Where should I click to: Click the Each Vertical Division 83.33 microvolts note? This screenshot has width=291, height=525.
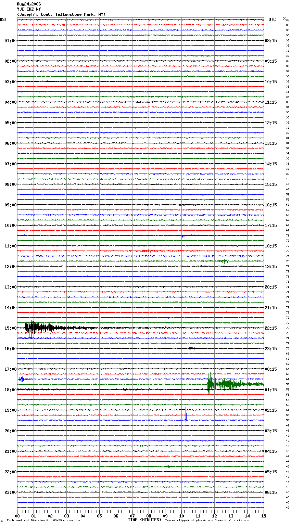coord(43,520)
